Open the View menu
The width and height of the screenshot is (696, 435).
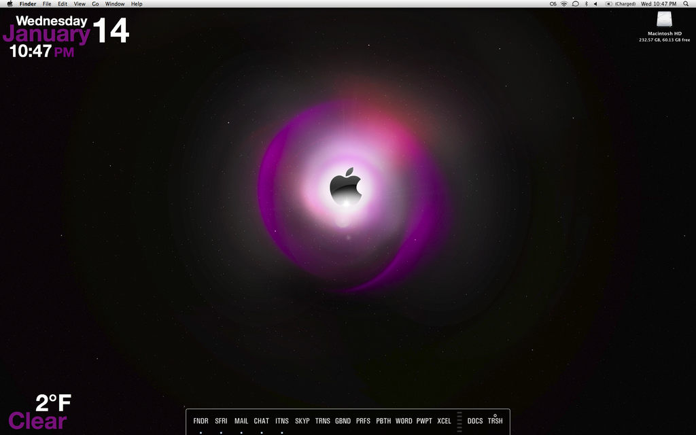(80, 3)
